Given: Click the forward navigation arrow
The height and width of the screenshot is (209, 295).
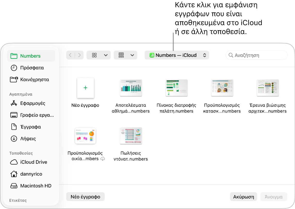Looking at the screenshot, I should point(79,55).
